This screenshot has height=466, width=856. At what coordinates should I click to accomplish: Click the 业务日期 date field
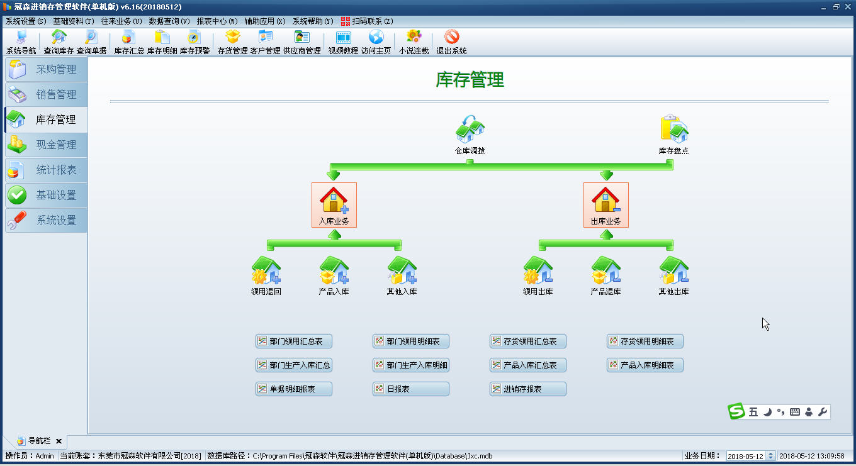click(x=746, y=456)
